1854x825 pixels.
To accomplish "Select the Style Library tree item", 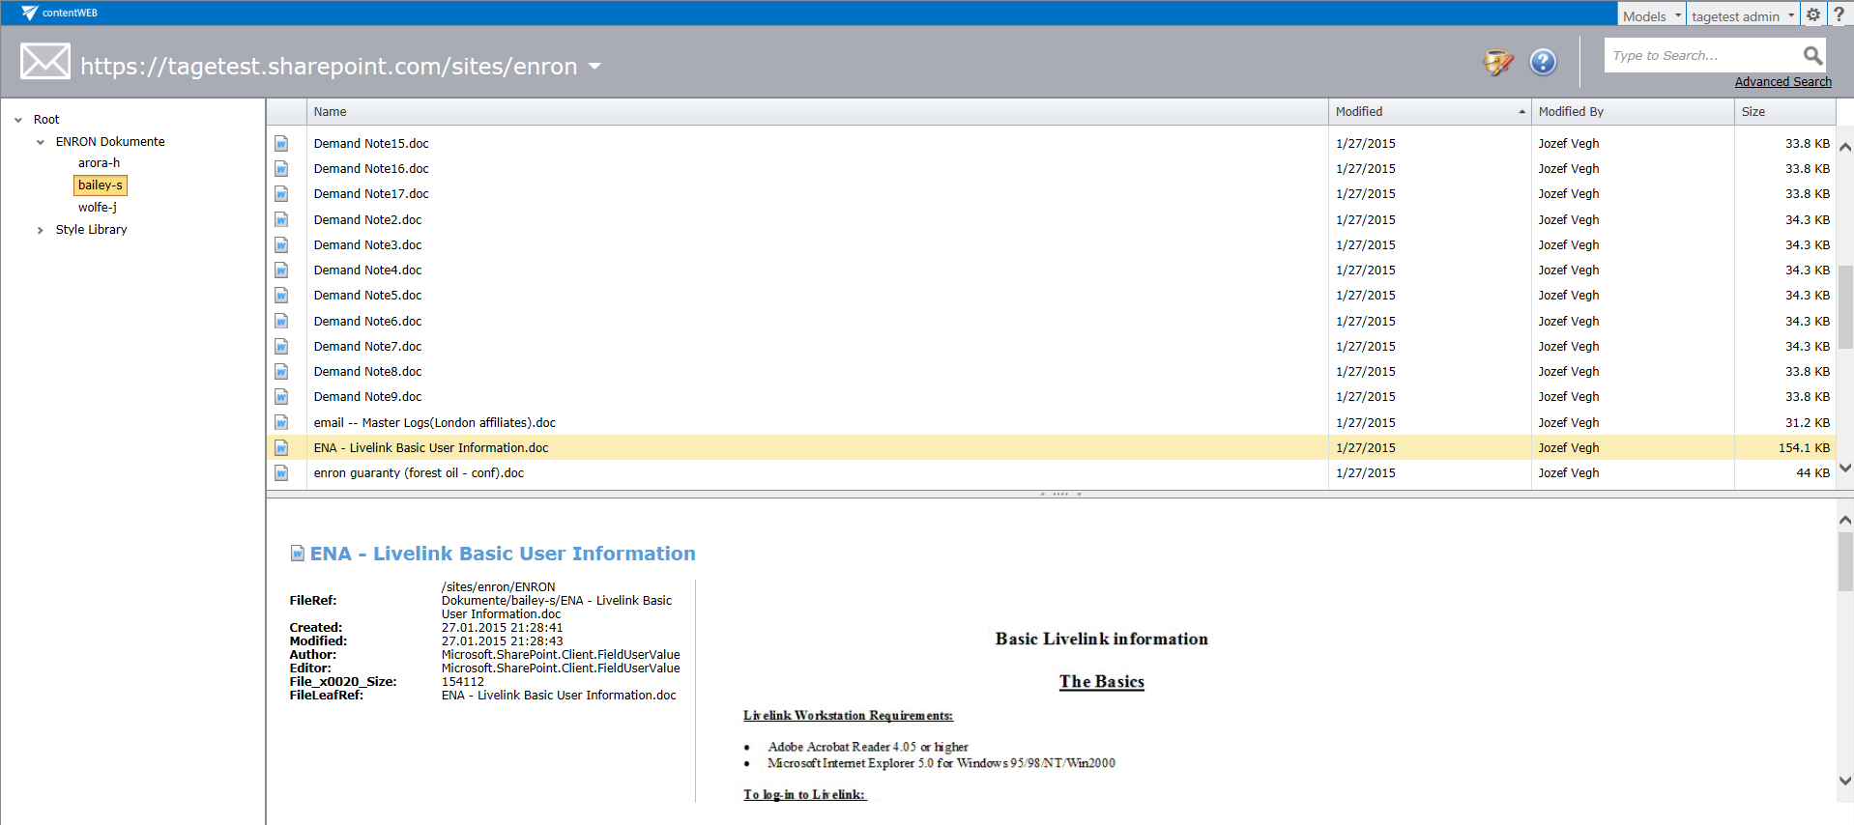I will 91,229.
